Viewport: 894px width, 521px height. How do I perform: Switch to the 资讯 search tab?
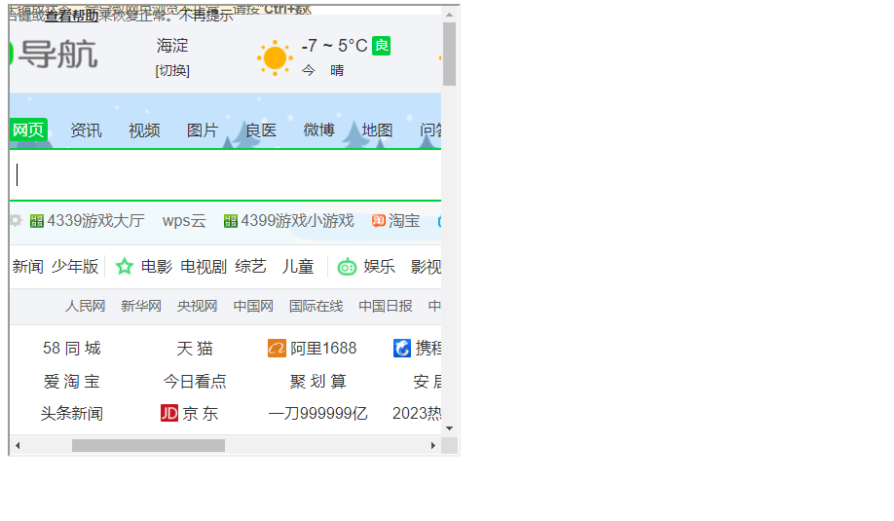86,130
